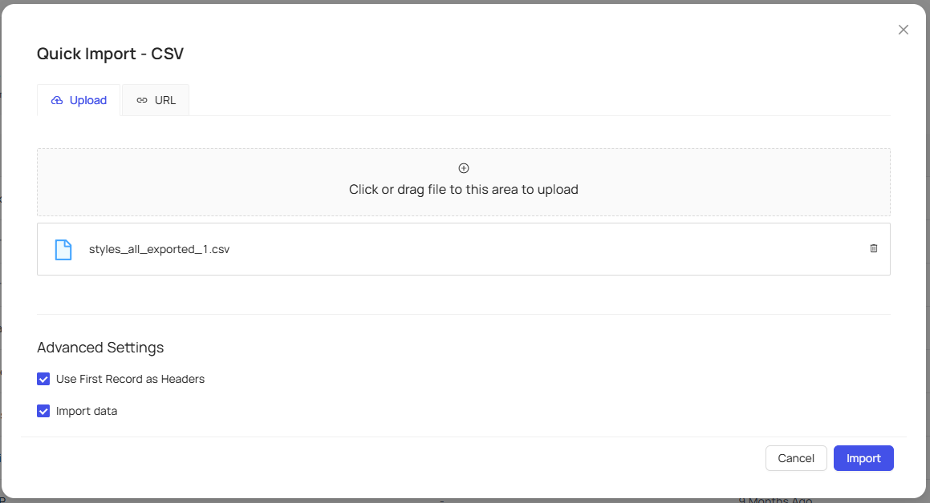Image resolution: width=930 pixels, height=503 pixels.
Task: Click the 'Import data' label text
Action: pos(87,411)
